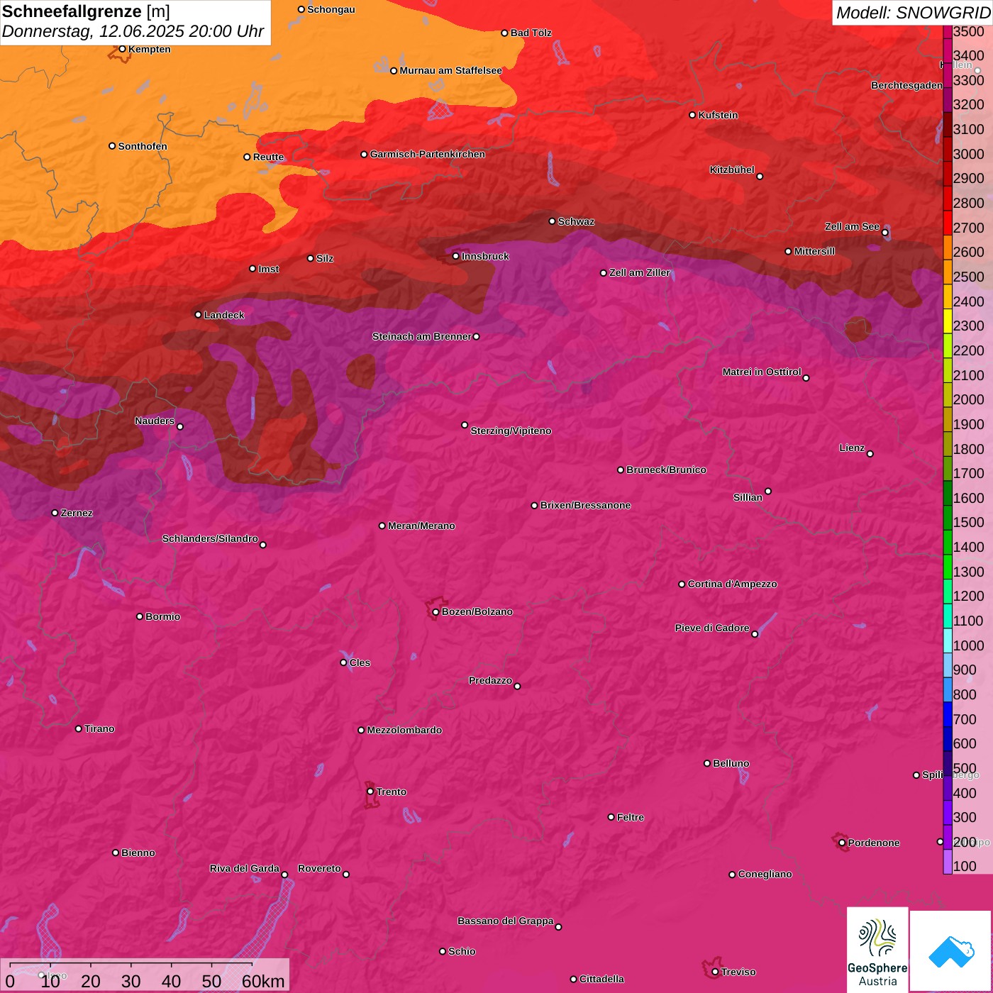Click the Garmisch-Partenkirchen label
Image resolution: width=993 pixels, height=993 pixels.
428,154
